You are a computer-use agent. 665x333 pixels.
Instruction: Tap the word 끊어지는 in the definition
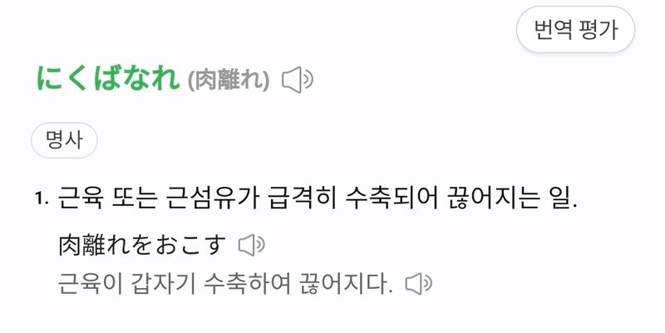(494, 198)
